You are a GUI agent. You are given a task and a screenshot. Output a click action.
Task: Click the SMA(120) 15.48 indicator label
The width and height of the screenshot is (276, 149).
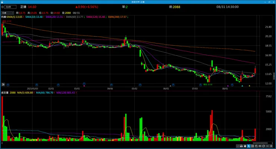tap(95, 17)
